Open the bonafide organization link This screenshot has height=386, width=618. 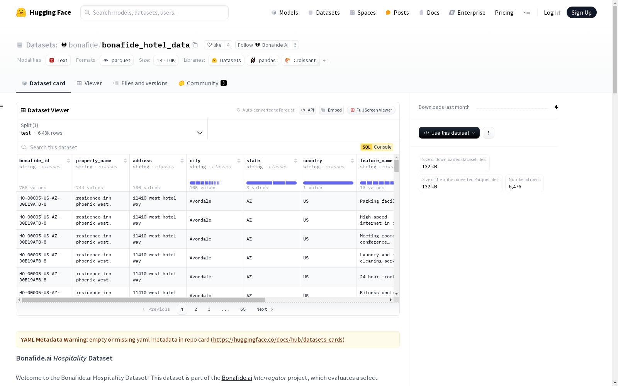(83, 45)
